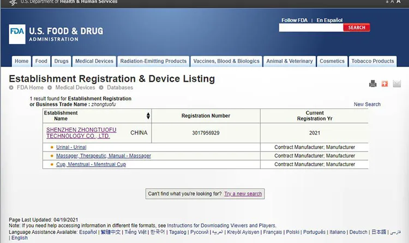Click the orange share plus icon

[x=384, y=84]
